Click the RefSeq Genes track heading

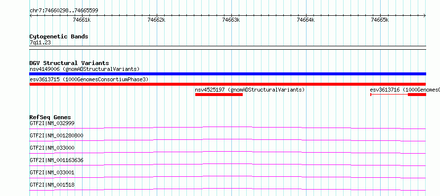(50, 117)
